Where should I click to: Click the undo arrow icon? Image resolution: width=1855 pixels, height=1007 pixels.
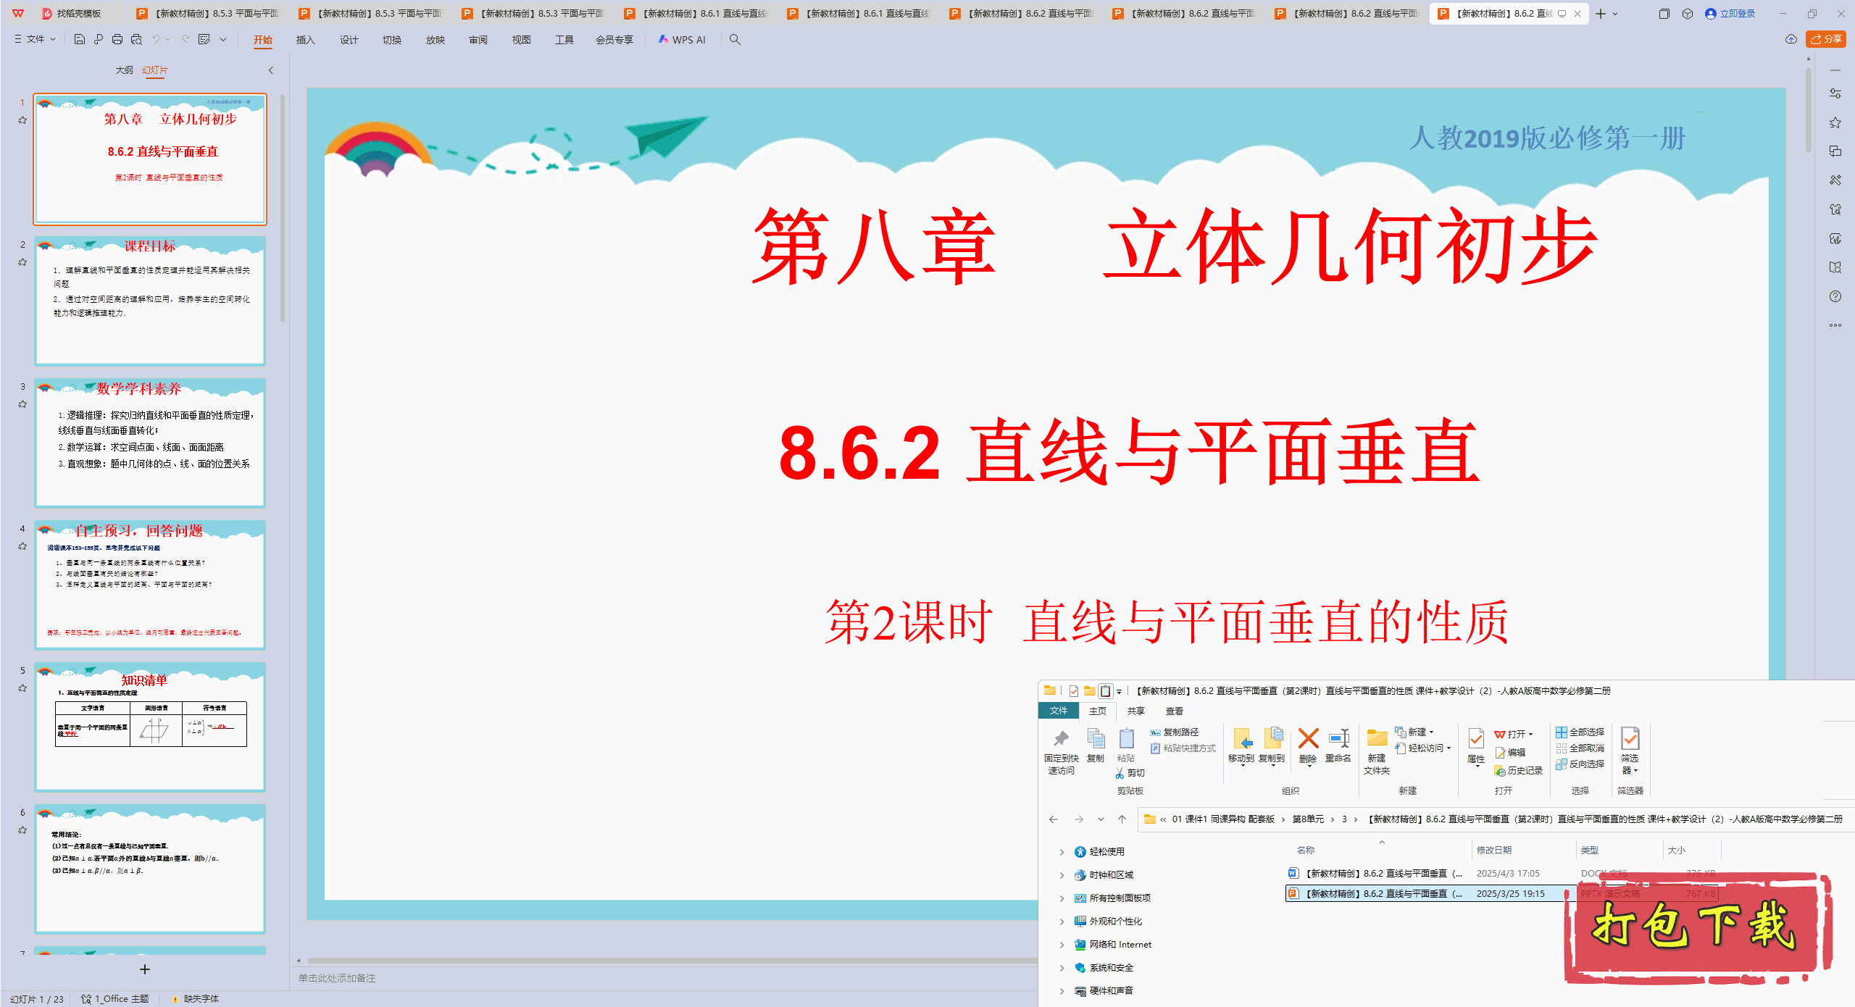point(156,40)
